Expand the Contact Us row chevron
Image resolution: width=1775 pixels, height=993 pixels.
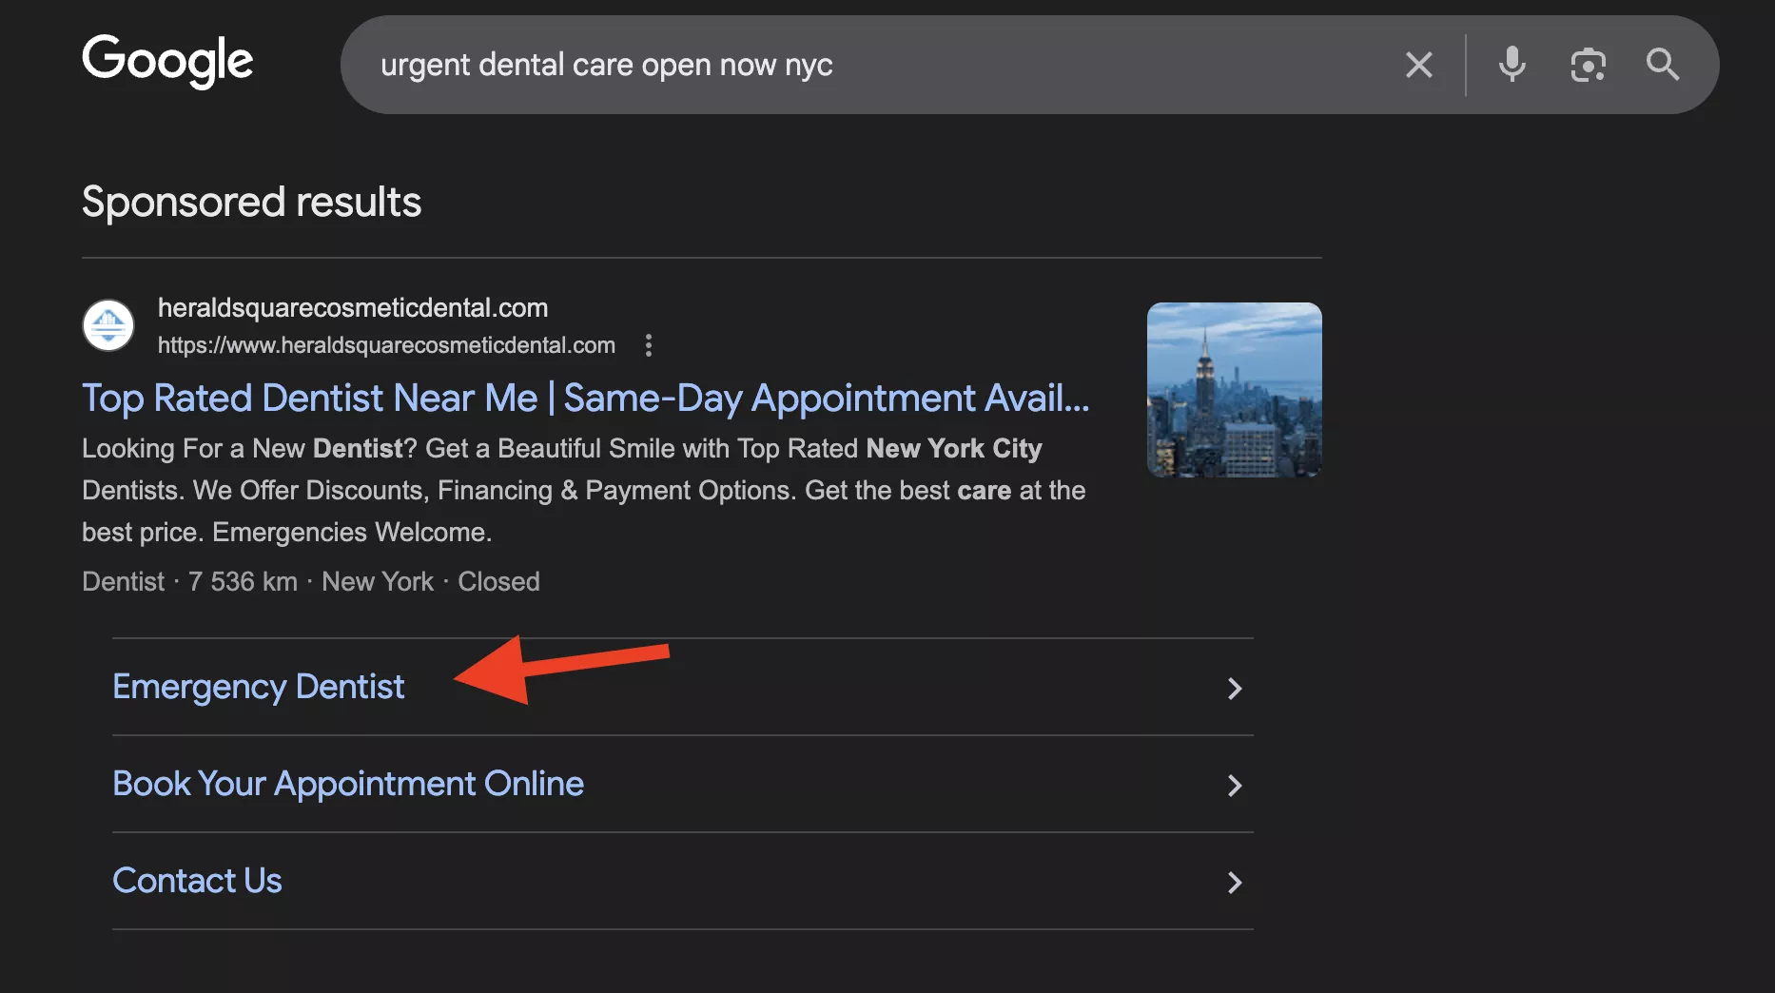1235,882
